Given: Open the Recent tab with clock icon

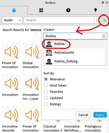Looking at the screenshot, I should (68, 10).
